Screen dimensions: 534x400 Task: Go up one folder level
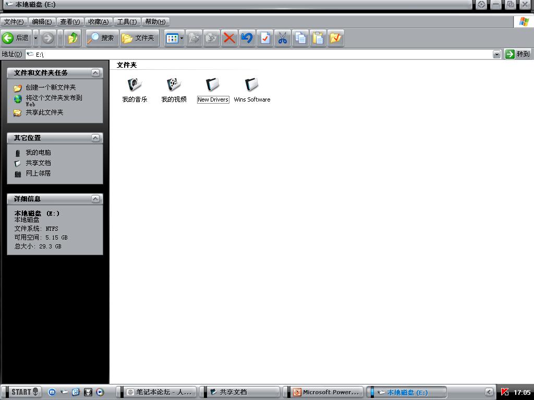pyautogui.click(x=72, y=37)
